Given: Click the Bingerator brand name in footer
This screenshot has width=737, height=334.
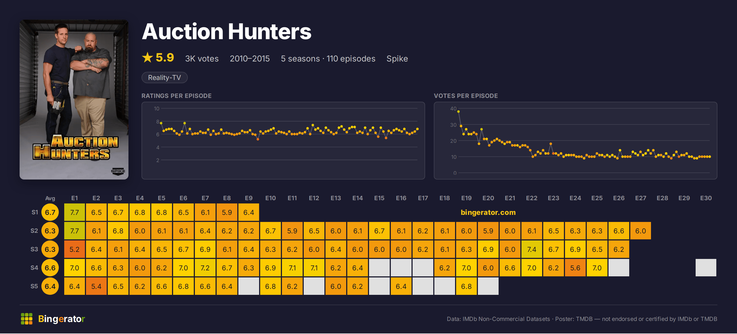Looking at the screenshot, I should pyautogui.click(x=62, y=319).
